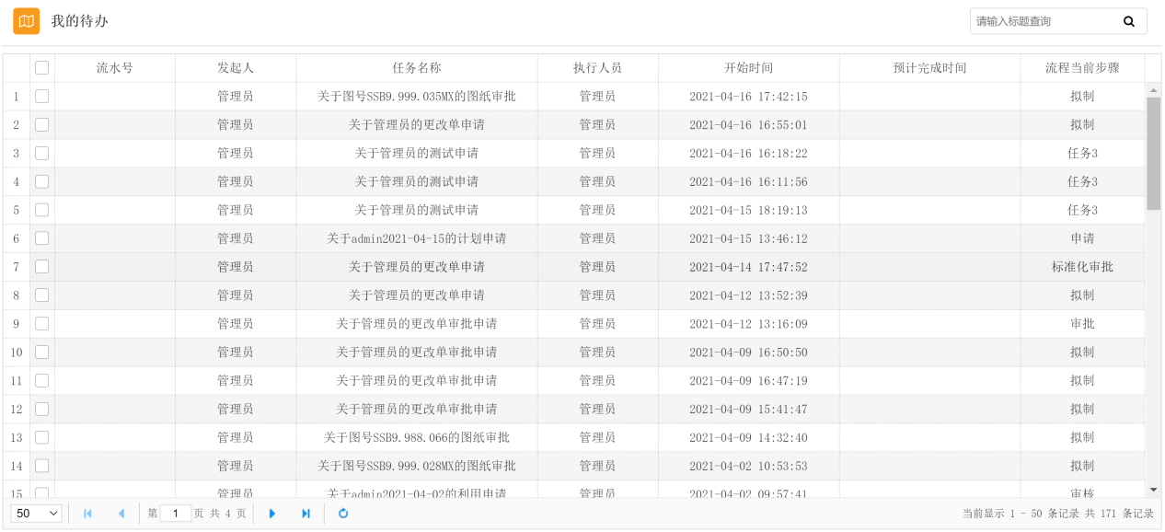
Task: Click the 执行人员 column header
Action: 597,68
